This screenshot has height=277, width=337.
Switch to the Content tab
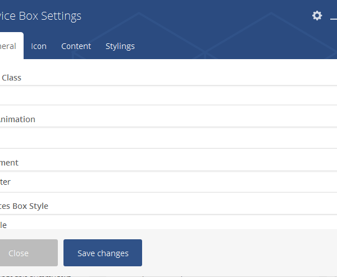76,46
